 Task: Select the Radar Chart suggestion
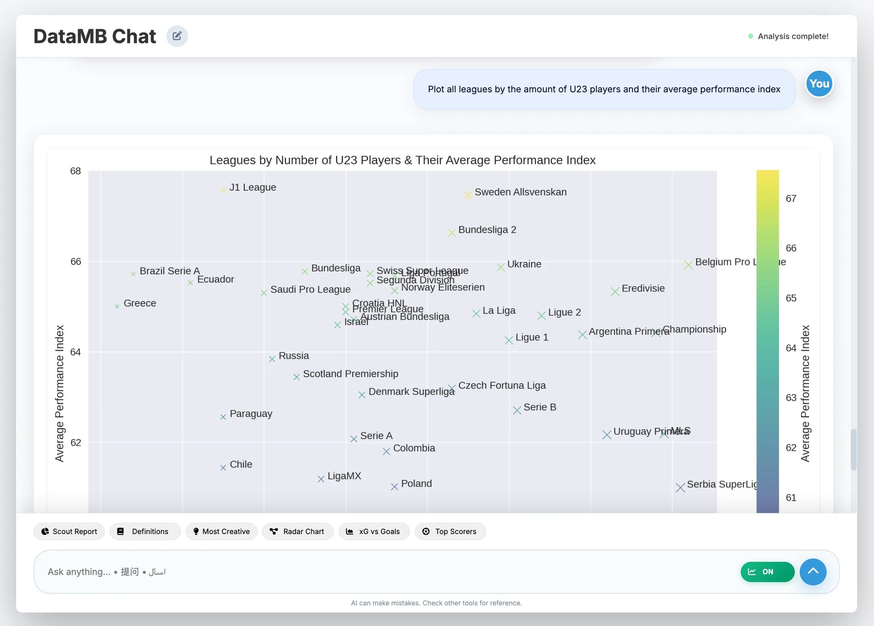coord(297,532)
